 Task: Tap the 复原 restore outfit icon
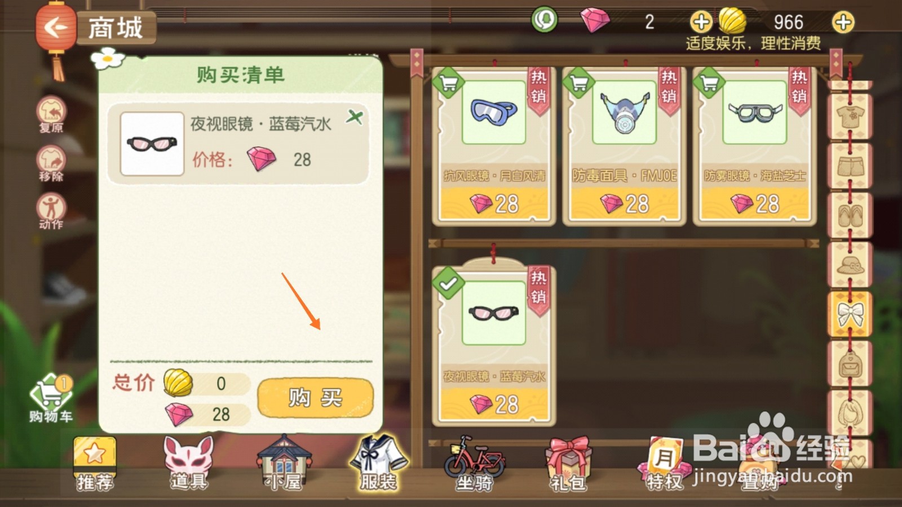[51, 114]
